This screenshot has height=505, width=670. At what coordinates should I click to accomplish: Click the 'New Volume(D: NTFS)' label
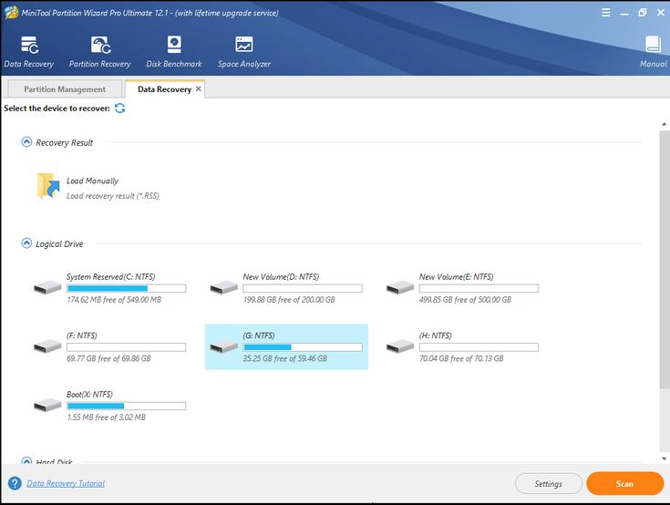pos(281,277)
